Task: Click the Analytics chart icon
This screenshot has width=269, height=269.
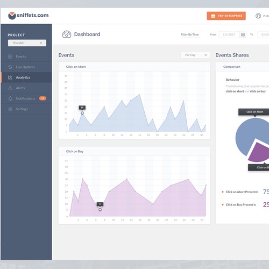Action: 10,77
